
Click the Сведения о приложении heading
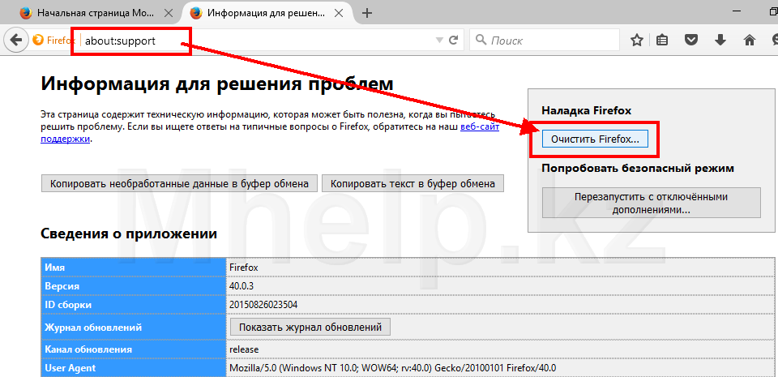[129, 233]
